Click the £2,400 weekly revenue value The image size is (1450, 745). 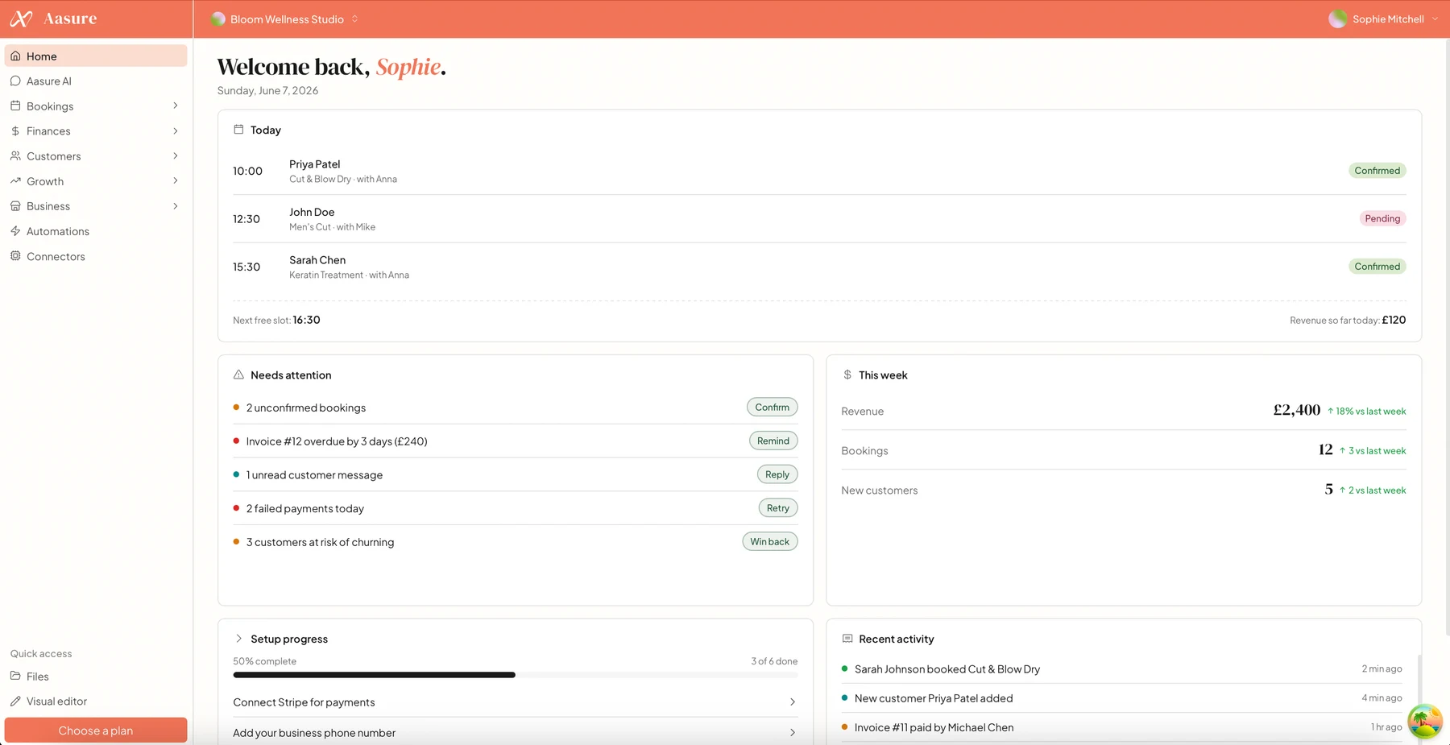(x=1296, y=410)
